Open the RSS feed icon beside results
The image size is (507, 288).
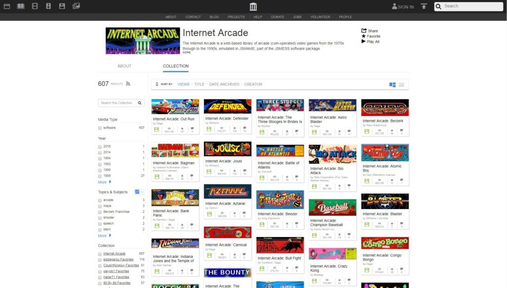(x=128, y=84)
